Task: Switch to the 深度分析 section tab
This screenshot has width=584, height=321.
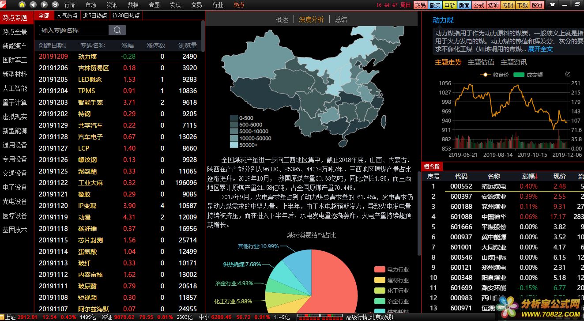Action: pyautogui.click(x=311, y=19)
